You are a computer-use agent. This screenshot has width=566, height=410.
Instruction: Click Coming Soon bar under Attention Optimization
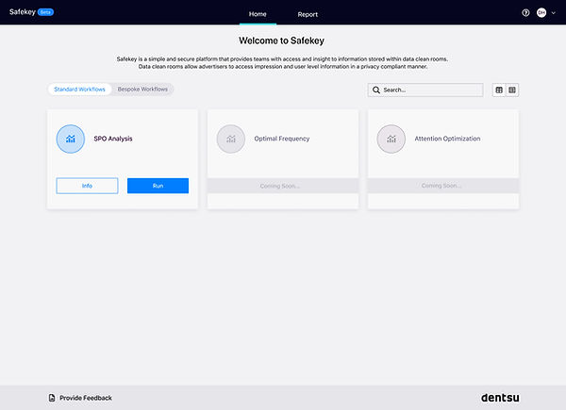[x=443, y=186]
